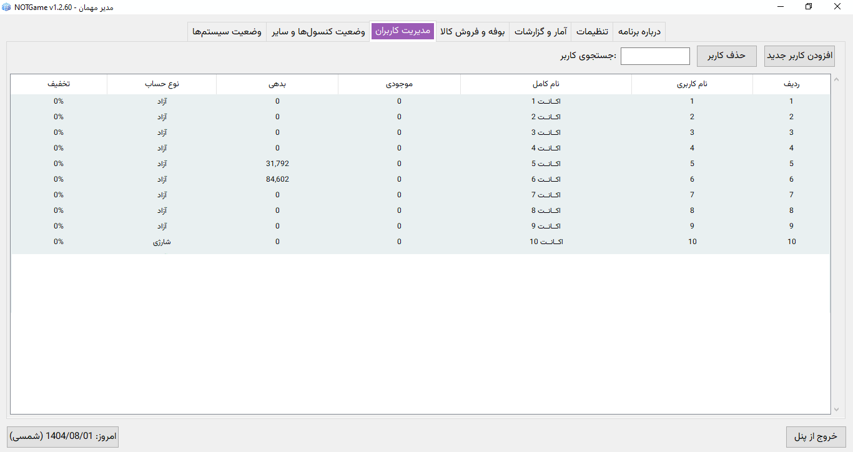Select the مدیریت کاربران tab
This screenshot has height=452, width=853.
click(x=403, y=31)
